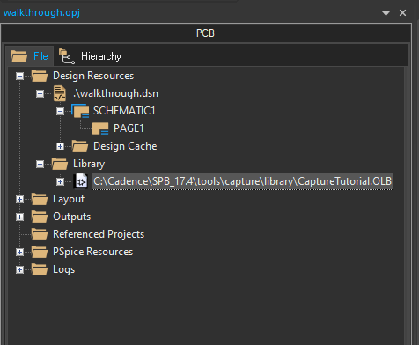This screenshot has height=345, width=419.
Task: Select the Design Resources label
Action: [x=93, y=76]
